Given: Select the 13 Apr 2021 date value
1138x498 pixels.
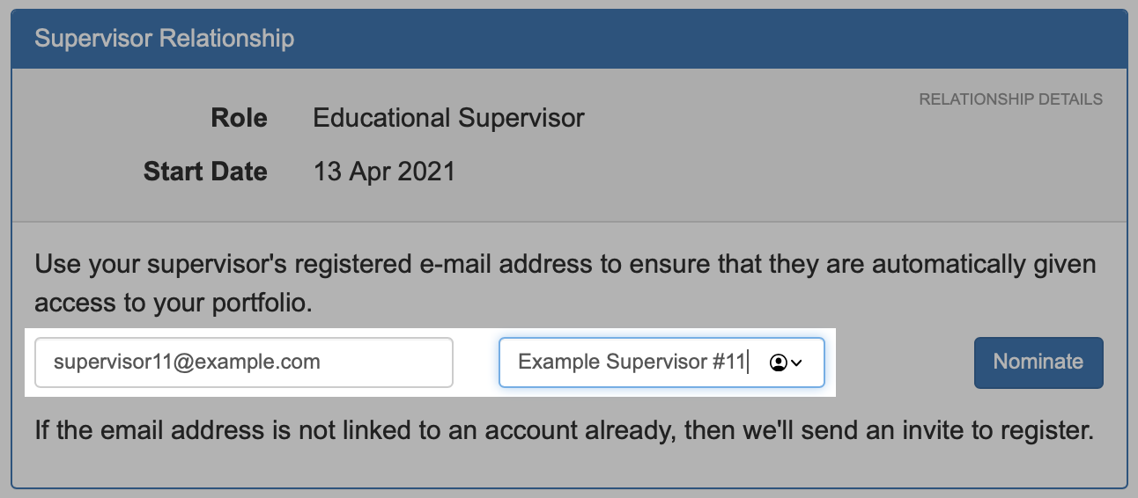Looking at the screenshot, I should tap(384, 171).
